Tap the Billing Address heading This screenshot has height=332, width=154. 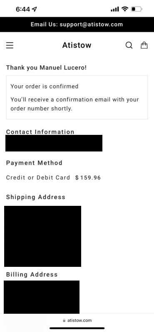(x=32, y=274)
